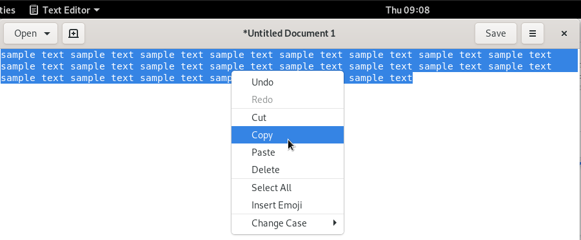Click the Text Editor app icon in top bar
Image resolution: width=581 pixels, height=240 pixels.
(x=34, y=10)
